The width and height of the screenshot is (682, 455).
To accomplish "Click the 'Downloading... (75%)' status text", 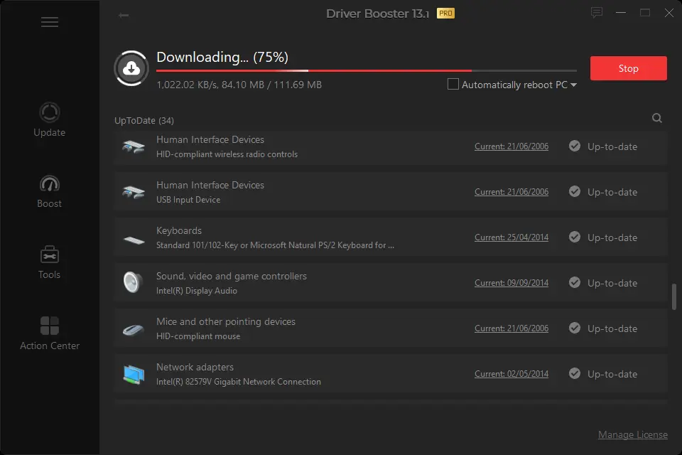I will [x=222, y=57].
